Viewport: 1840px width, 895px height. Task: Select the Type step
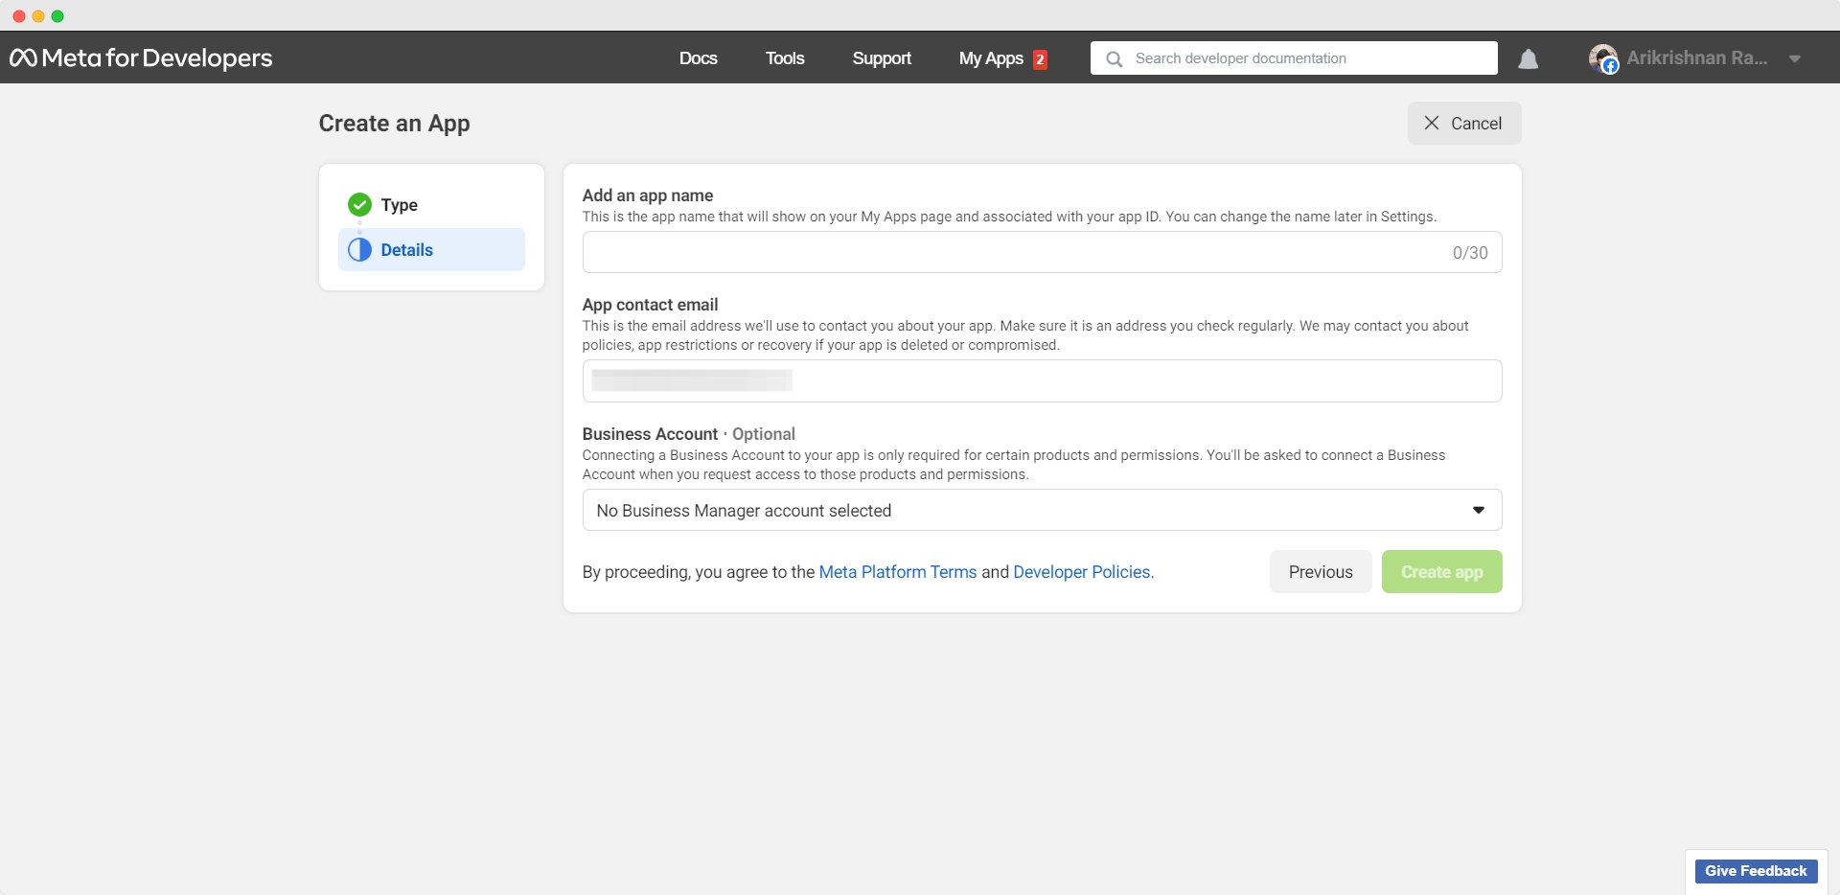tap(431, 204)
